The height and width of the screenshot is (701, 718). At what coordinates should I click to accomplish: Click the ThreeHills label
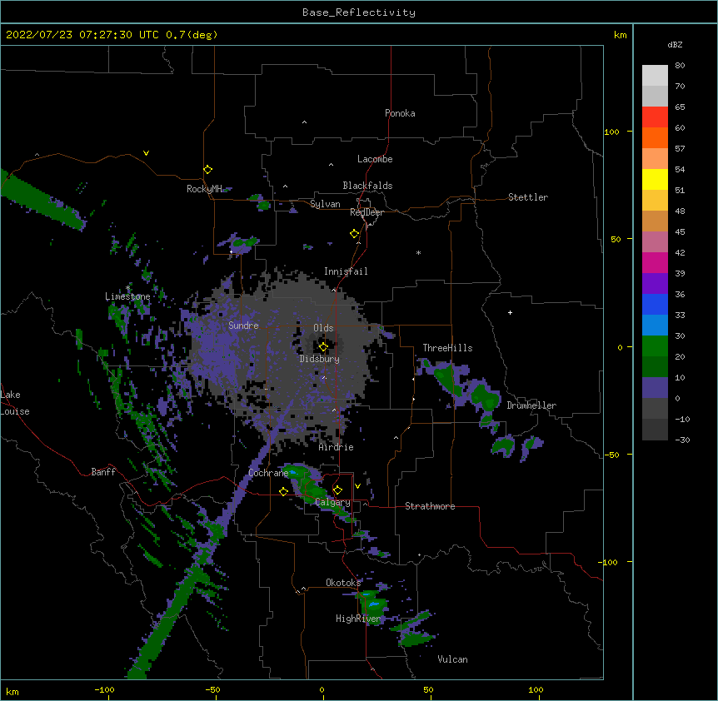(447, 348)
